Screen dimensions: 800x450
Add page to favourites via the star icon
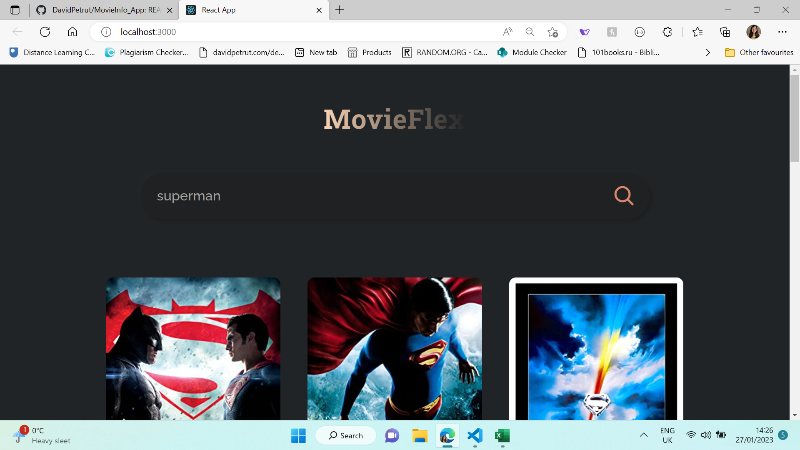[553, 32]
